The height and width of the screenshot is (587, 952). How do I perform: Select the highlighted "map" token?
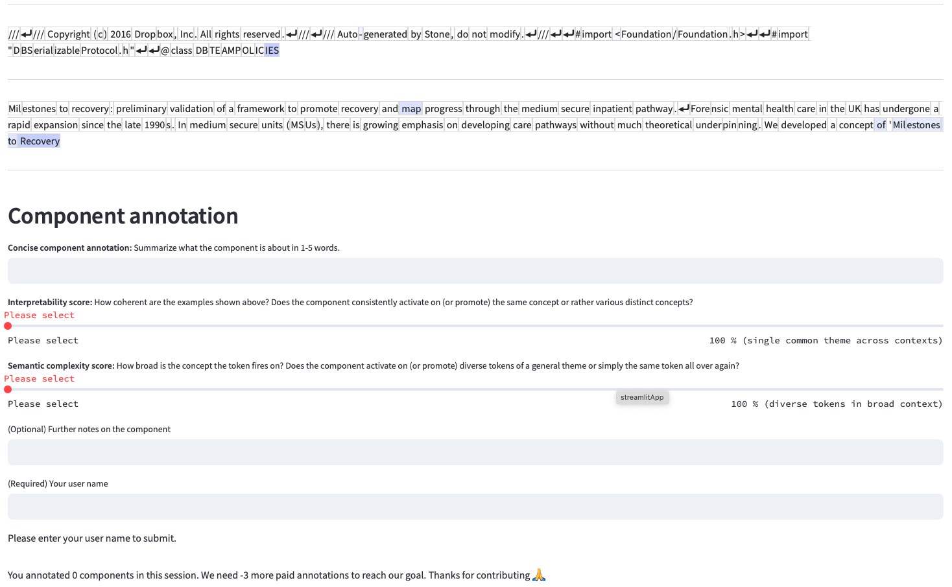point(411,109)
